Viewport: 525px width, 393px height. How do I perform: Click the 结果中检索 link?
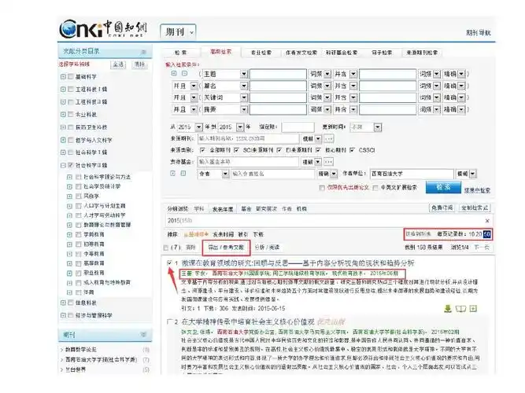pyautogui.click(x=477, y=190)
